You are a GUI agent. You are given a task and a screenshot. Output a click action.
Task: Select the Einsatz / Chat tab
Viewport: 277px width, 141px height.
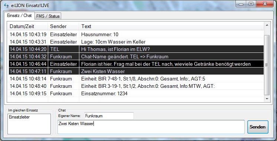click(19, 15)
